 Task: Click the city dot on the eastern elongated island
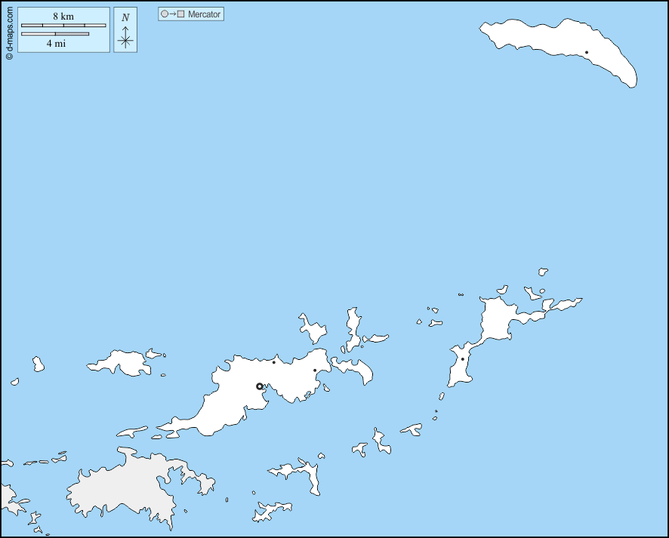click(x=463, y=359)
